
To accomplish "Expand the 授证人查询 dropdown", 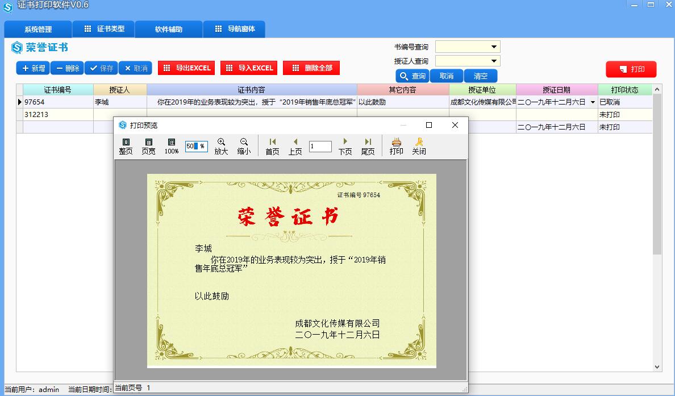I will (494, 61).
